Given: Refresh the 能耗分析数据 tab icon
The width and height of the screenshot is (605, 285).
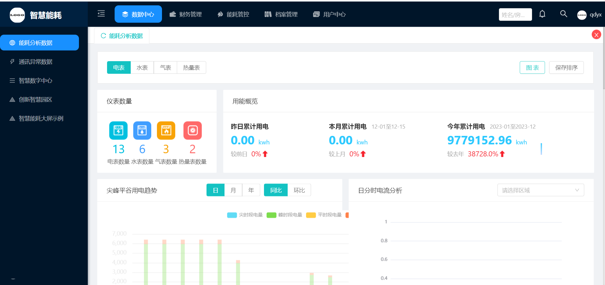Looking at the screenshot, I should point(103,36).
